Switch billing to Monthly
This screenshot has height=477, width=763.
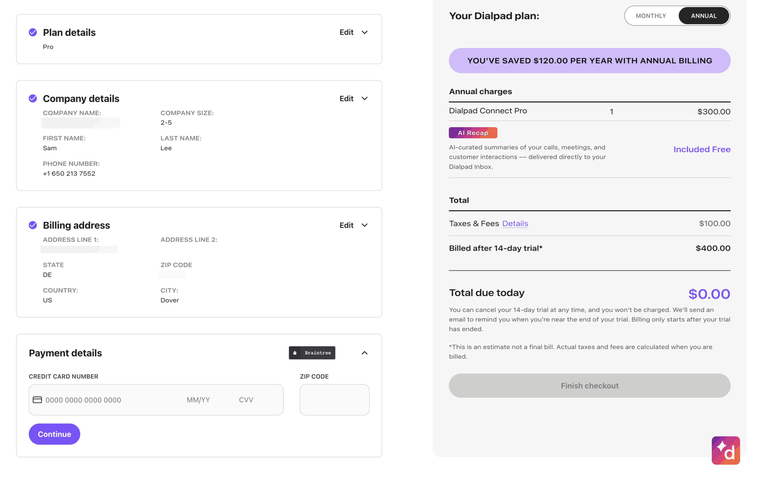point(650,16)
